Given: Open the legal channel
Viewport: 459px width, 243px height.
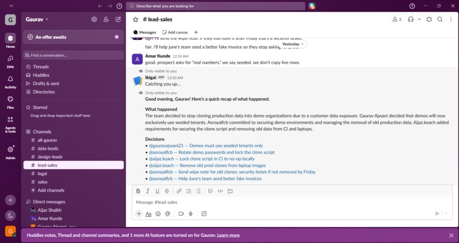Looking at the screenshot, I should tap(73, 174).
